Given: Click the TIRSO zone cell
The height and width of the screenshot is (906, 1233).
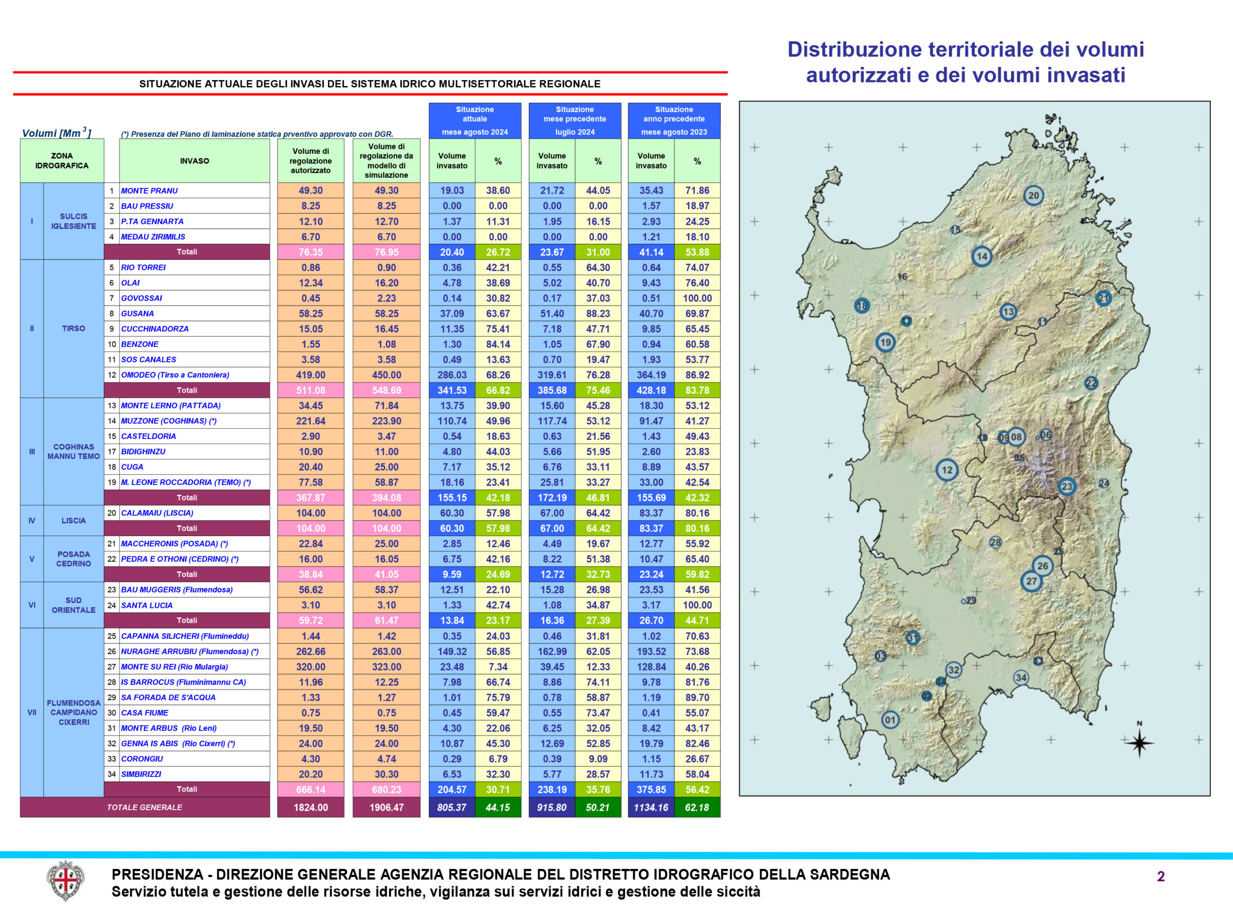Looking at the screenshot, I should tap(74, 328).
